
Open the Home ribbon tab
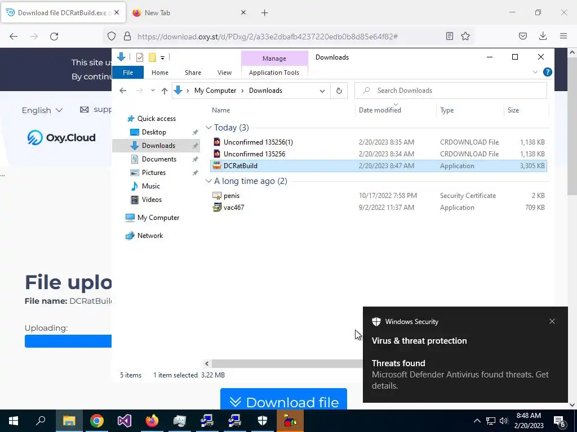tap(159, 73)
